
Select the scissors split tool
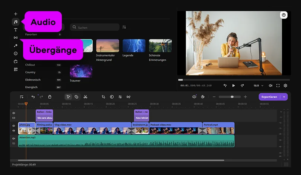pos(85,97)
